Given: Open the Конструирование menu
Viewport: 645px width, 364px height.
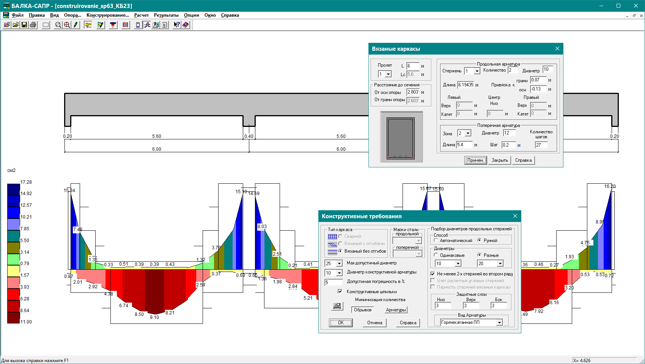Looking at the screenshot, I should click(107, 15).
